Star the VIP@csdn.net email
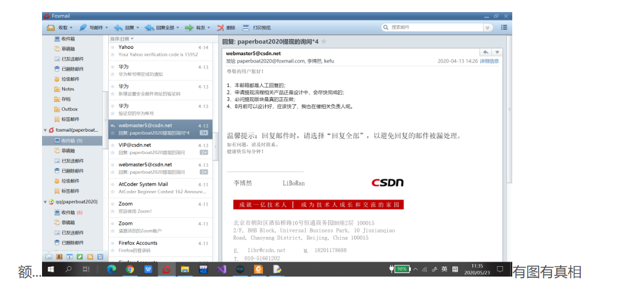Image resolution: width=617 pixels, height=299 pixels. [x=113, y=152]
